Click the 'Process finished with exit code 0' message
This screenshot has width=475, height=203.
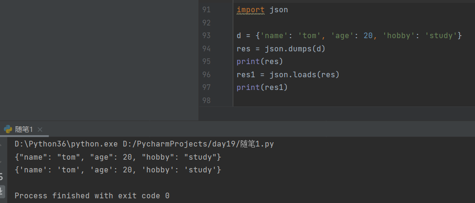click(x=92, y=195)
